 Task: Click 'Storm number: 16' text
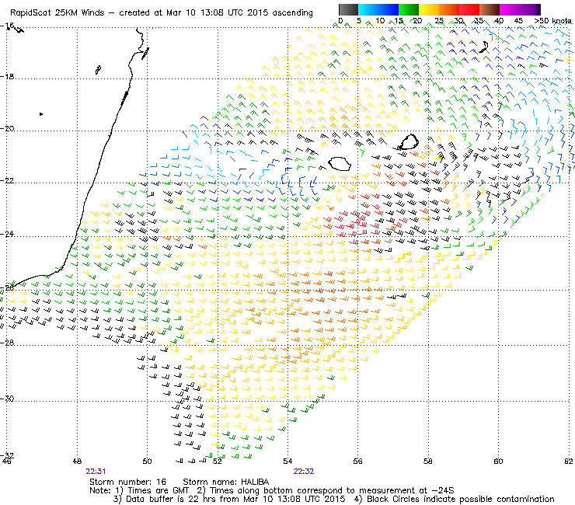pos(127,482)
